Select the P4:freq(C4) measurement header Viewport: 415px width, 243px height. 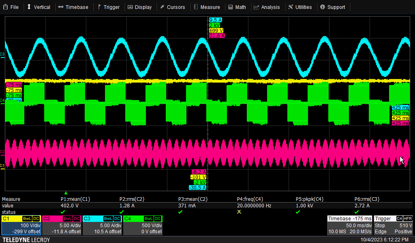click(x=250, y=199)
